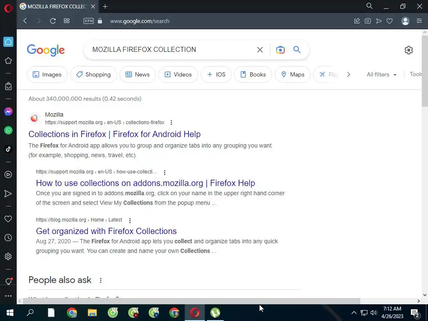Show more filter chips with right chevron
The width and height of the screenshot is (428, 321).
tap(349, 74)
